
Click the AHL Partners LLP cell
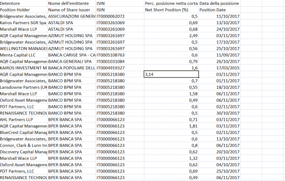pyautogui.click(x=24, y=120)
